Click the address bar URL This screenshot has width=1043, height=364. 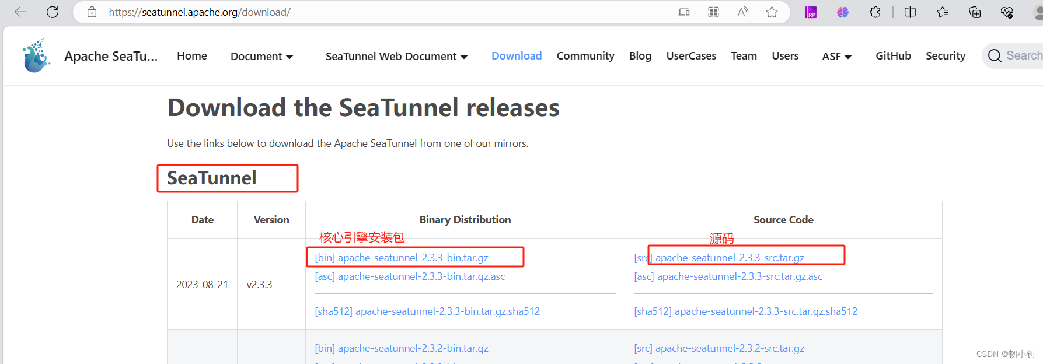(x=200, y=12)
